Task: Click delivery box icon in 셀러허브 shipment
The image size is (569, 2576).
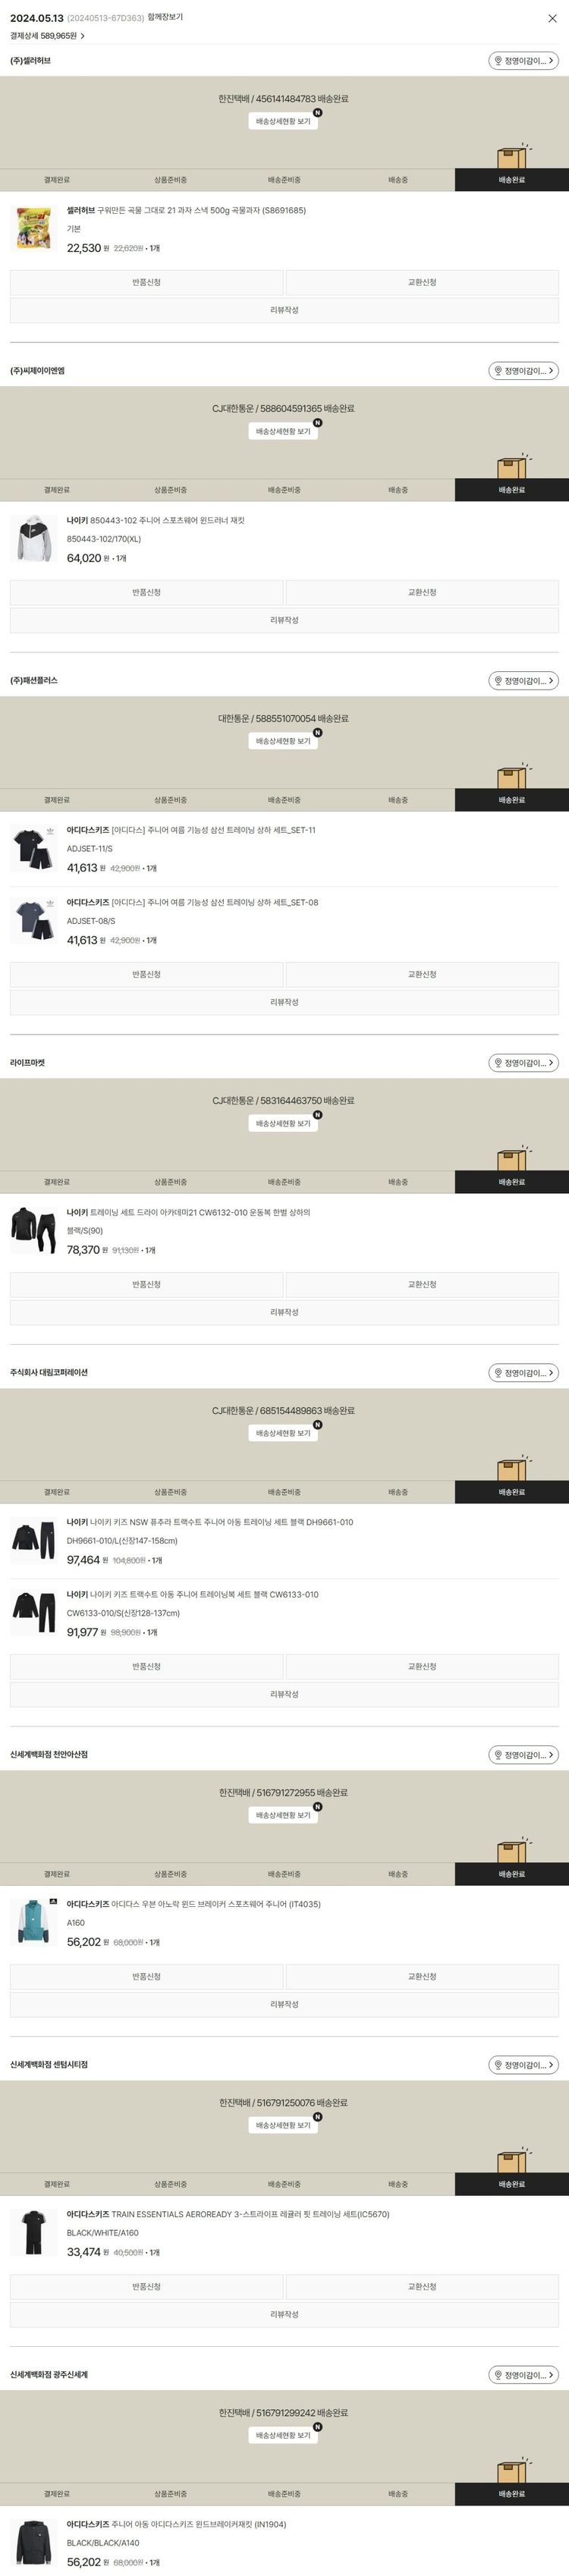Action: (x=512, y=156)
